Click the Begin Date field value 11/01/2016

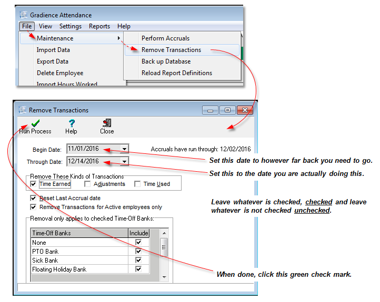(x=83, y=149)
